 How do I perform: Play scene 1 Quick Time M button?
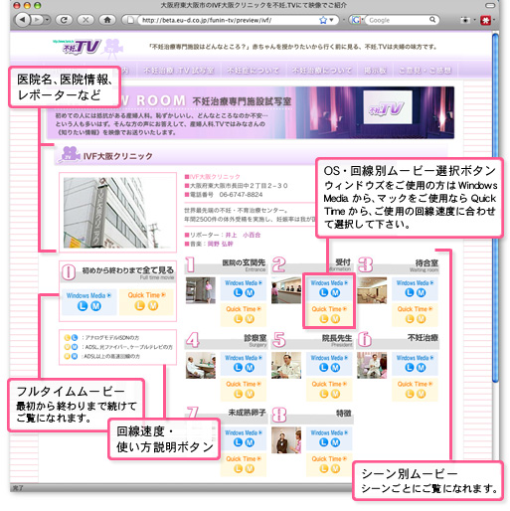pos(250,319)
